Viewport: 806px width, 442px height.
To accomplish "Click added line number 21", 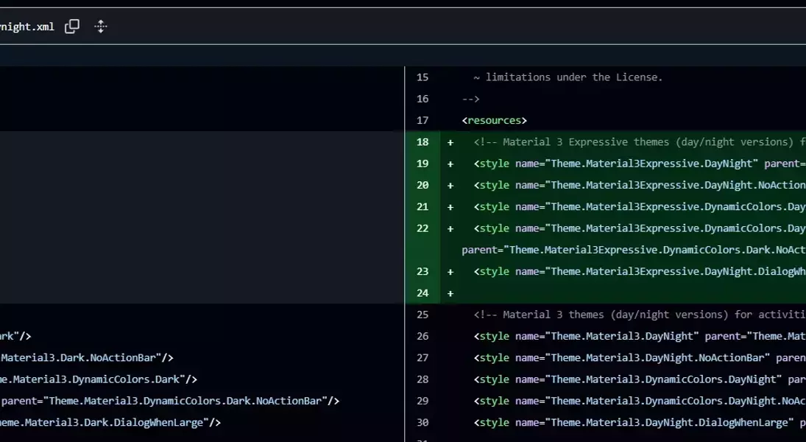I will click(423, 207).
